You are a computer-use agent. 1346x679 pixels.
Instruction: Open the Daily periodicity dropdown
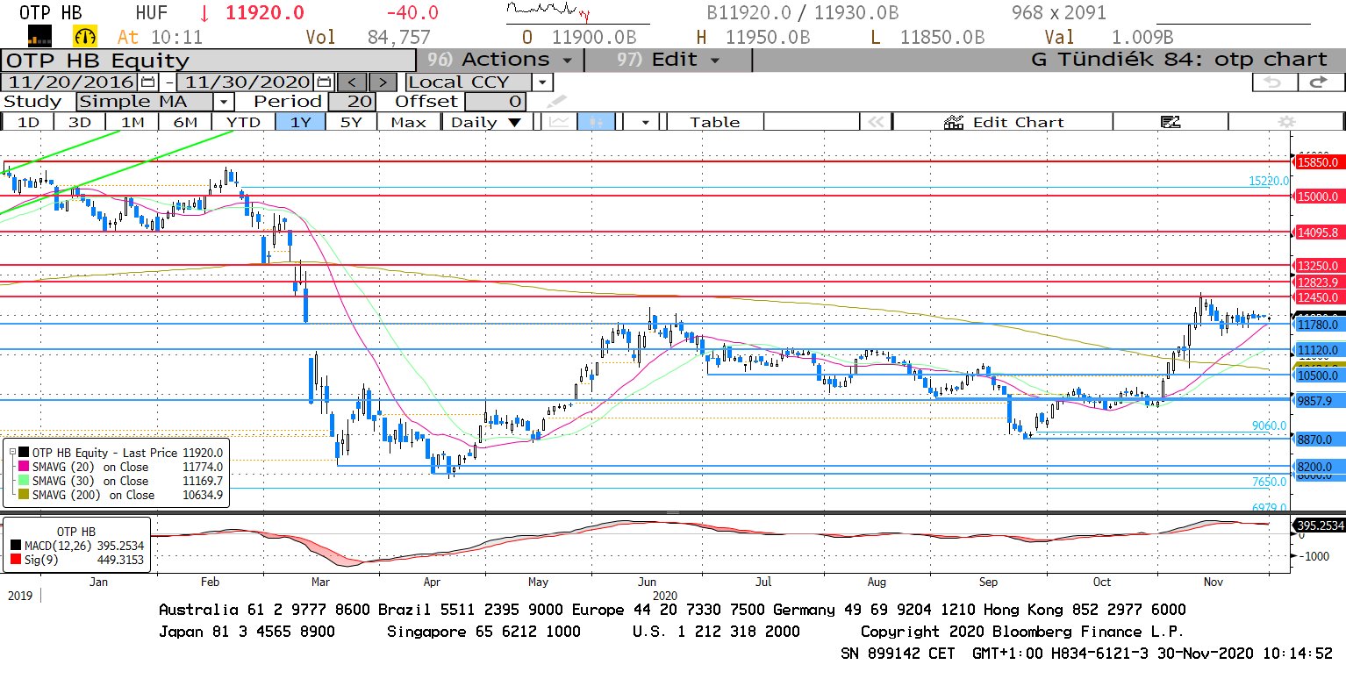pyautogui.click(x=486, y=122)
